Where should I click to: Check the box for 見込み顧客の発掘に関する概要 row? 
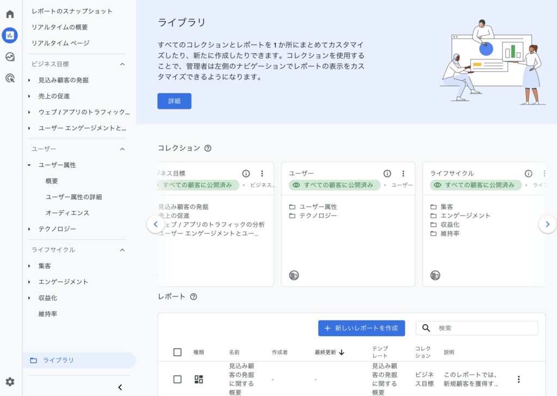[177, 379]
